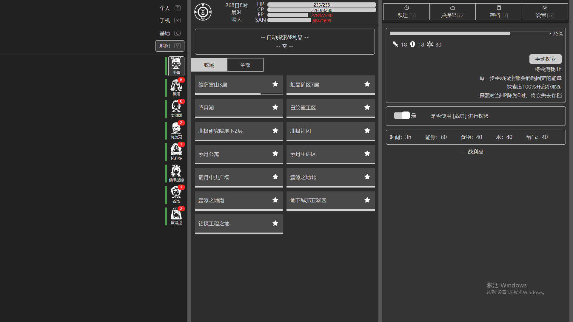Image resolution: width=573 pixels, height=322 pixels.
Task: Select the 霜漆之地南 location
Action: tap(239, 201)
